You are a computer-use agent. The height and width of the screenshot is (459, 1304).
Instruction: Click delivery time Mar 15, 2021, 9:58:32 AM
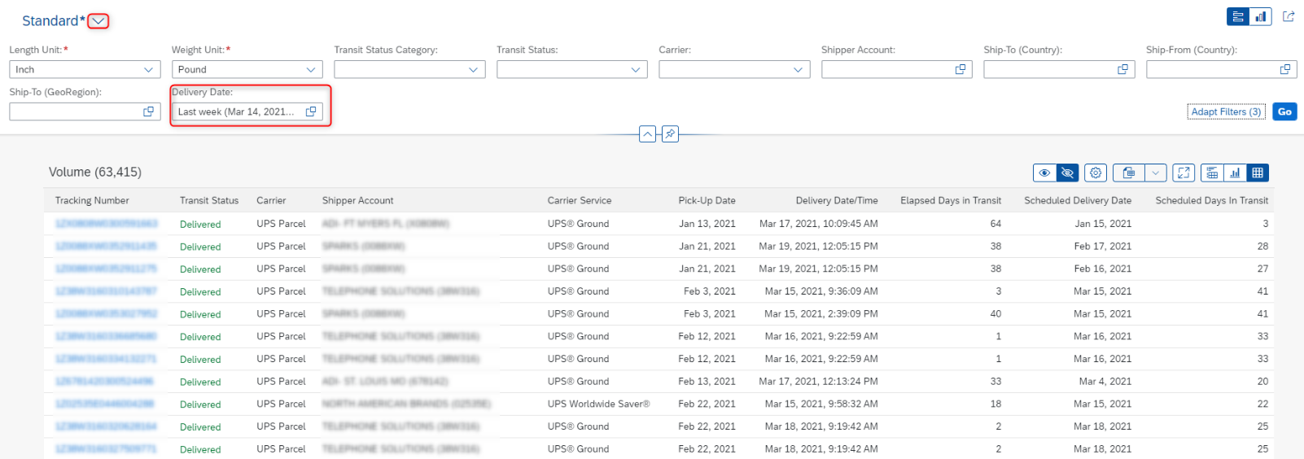821,404
